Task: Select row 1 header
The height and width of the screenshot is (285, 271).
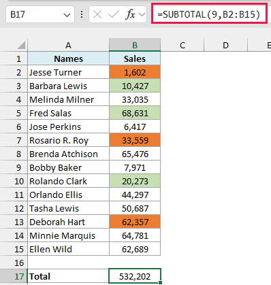Action: pos(14,58)
